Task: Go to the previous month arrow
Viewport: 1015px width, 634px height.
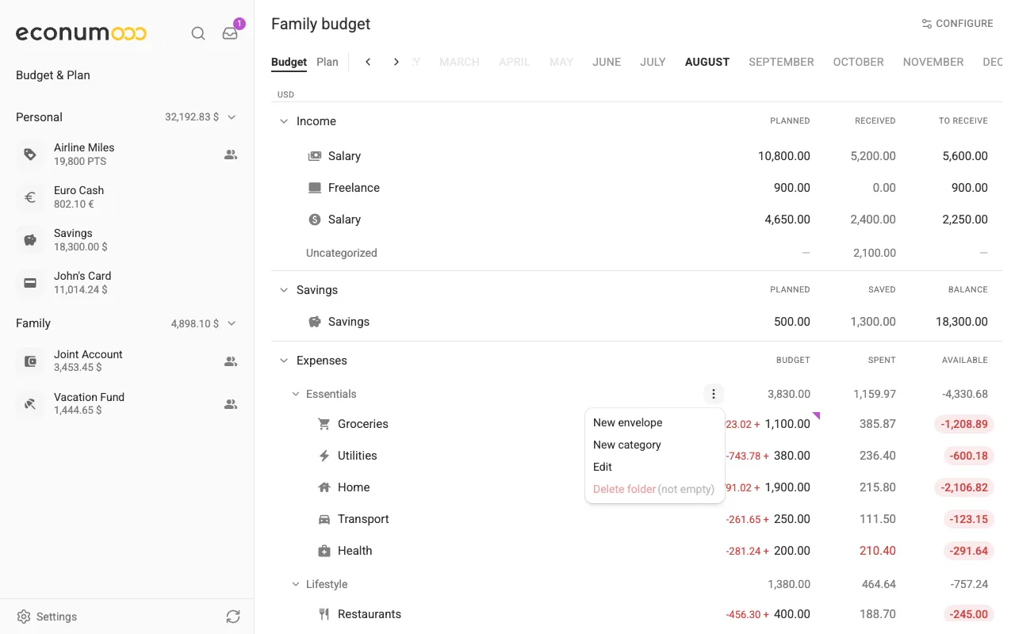Action: coord(368,62)
